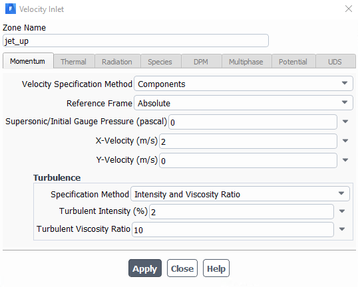Open dropdown arrow beside Turbulent Viscosity Ratio
Viewport: 358px width, 287px height.
coord(342,229)
